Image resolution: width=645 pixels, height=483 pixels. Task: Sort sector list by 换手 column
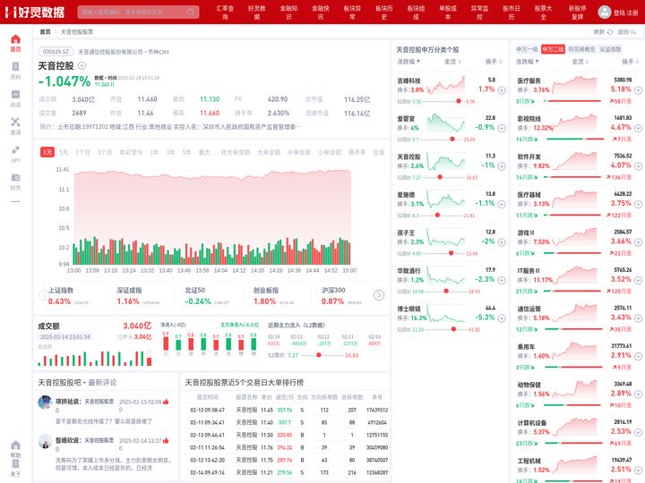[630, 62]
